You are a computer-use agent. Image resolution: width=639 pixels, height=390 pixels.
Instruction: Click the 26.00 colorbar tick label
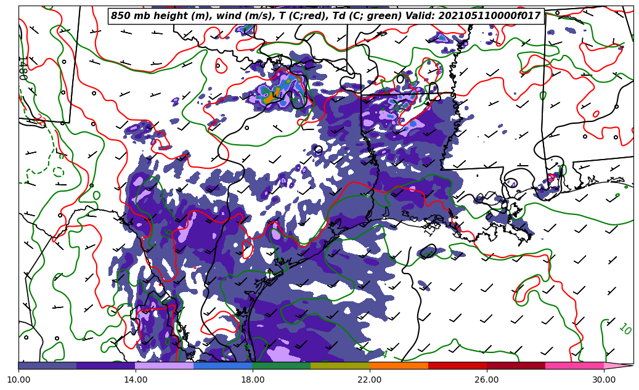coord(487,380)
